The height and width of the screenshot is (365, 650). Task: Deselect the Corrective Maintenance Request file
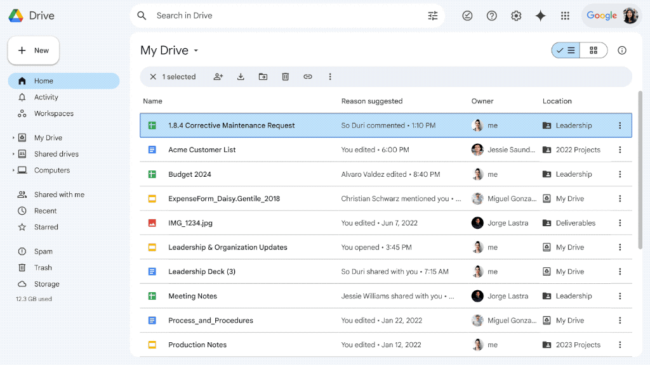tap(152, 76)
